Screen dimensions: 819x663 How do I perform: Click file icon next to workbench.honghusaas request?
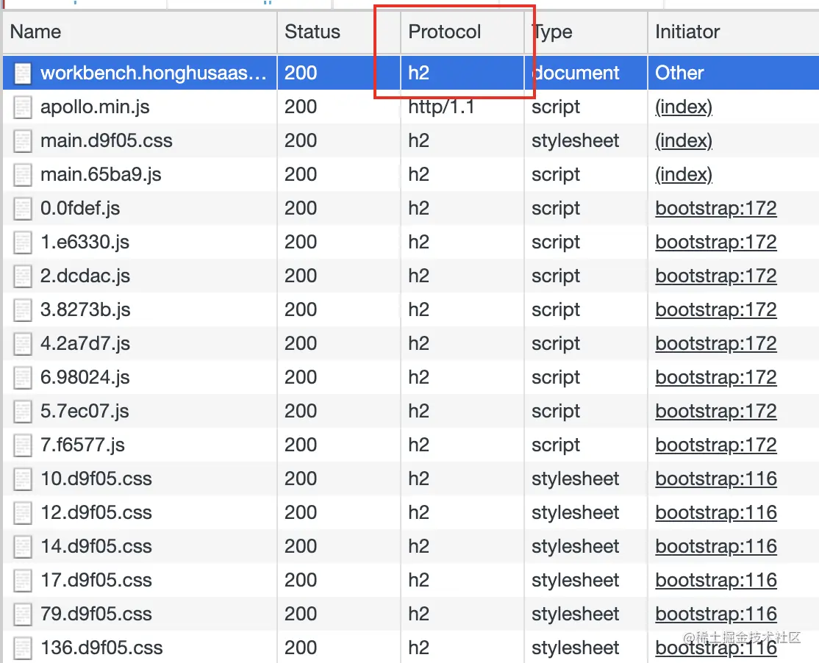pyautogui.click(x=24, y=74)
